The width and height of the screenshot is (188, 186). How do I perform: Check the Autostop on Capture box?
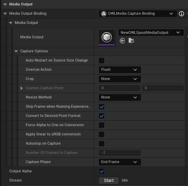(102, 144)
